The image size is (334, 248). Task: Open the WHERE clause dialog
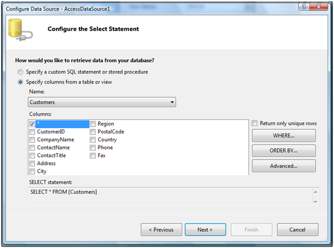(x=283, y=136)
